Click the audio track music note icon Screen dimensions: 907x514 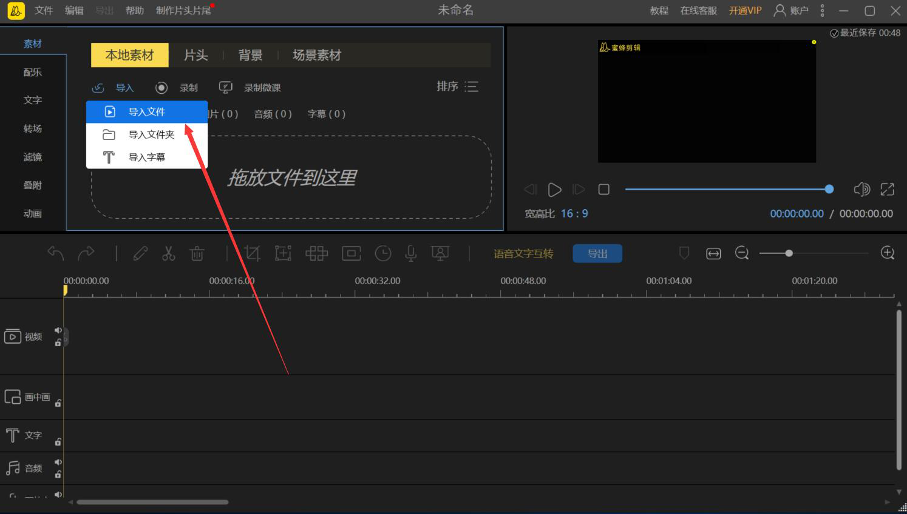[x=13, y=468]
